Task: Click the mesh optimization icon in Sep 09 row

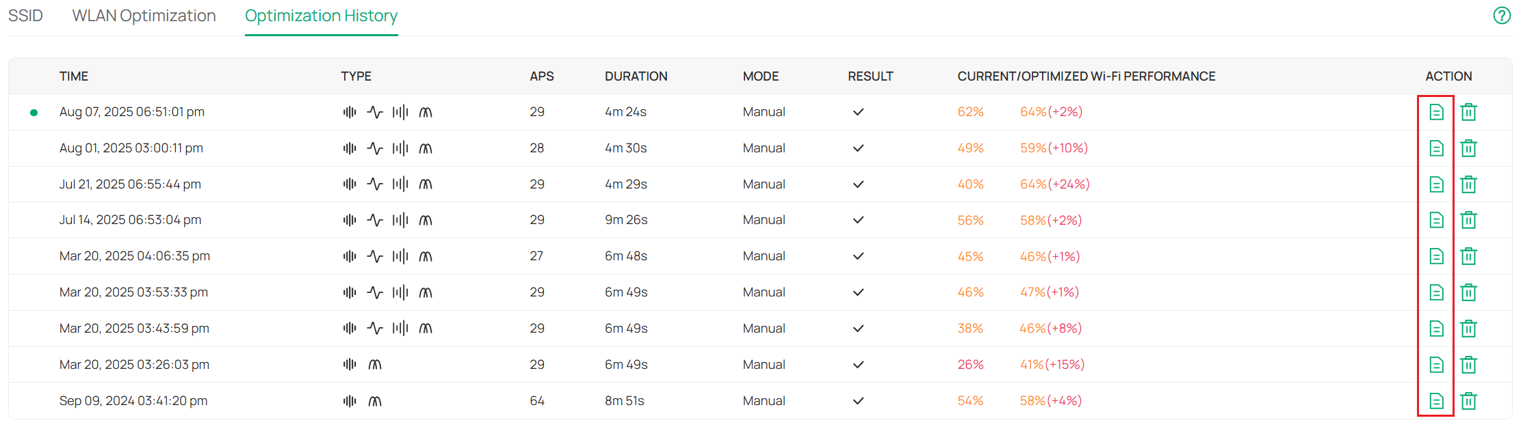Action: (x=375, y=400)
